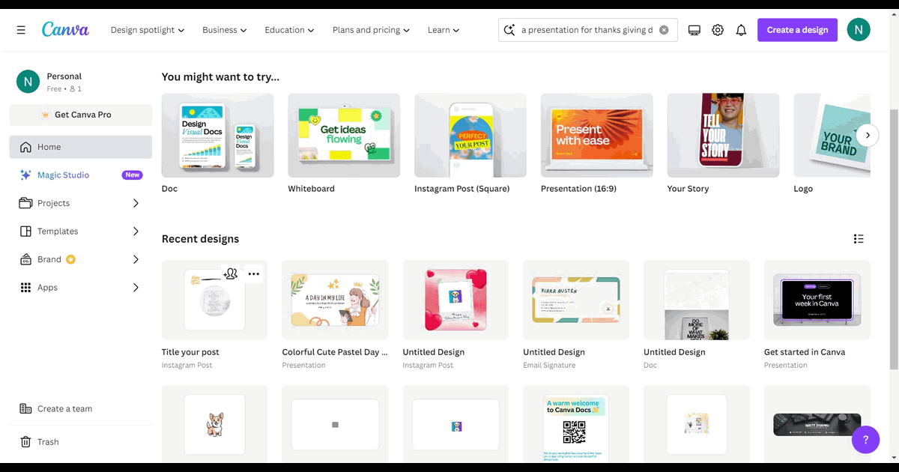Click the Personal account name

point(64,76)
